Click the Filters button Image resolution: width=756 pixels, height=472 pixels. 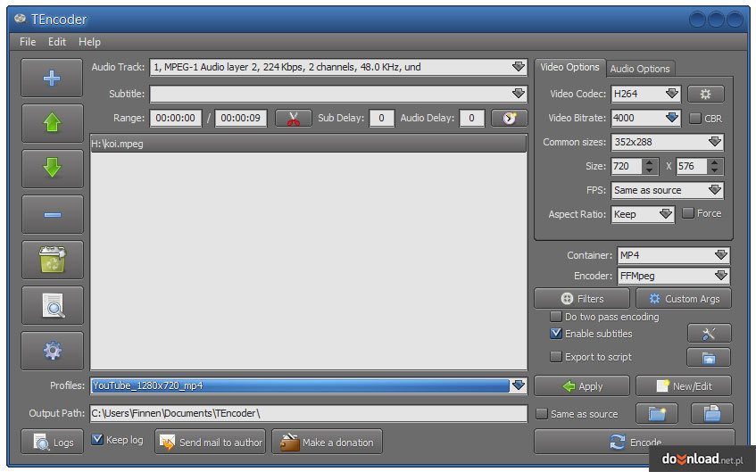pos(582,299)
